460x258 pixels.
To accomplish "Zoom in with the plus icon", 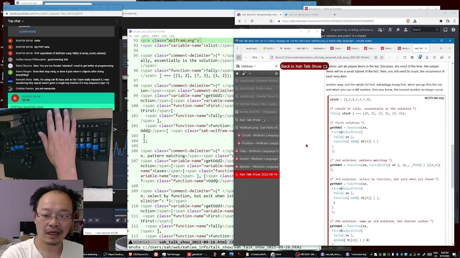I will [262, 57].
